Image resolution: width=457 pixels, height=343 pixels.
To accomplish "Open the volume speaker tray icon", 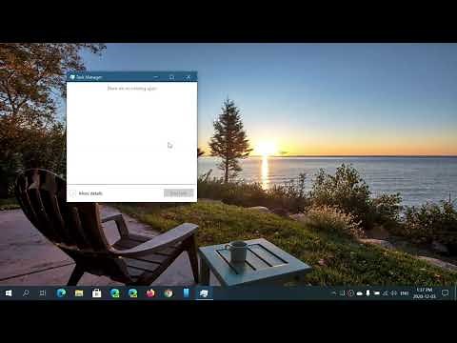I will click(x=393, y=293).
